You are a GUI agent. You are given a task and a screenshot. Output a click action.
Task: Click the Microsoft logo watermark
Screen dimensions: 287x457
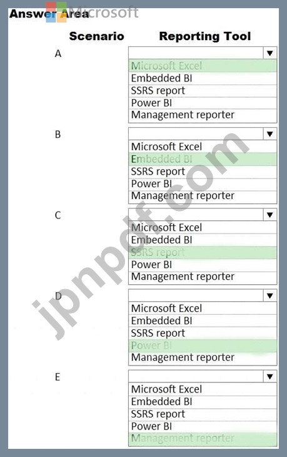pyautogui.click(x=92, y=13)
